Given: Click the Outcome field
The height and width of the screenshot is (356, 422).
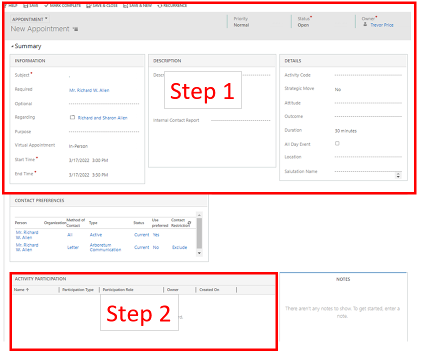Looking at the screenshot, I should tap(368, 116).
